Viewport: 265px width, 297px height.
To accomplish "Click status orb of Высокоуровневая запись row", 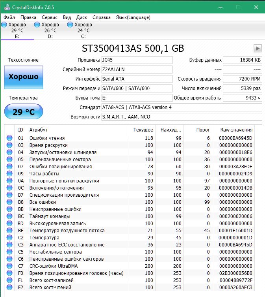I will click(9, 223).
